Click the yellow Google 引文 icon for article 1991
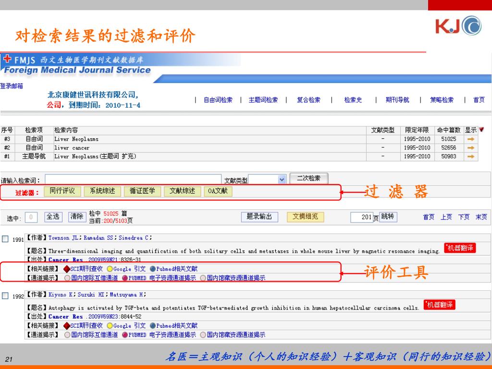This screenshot has width=492, height=369. pyautogui.click(x=110, y=269)
